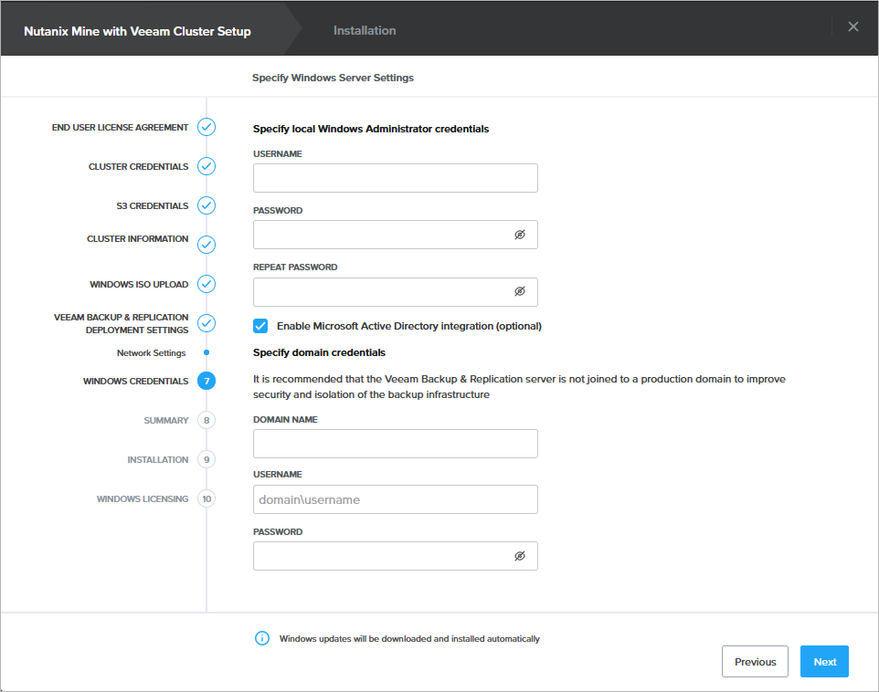Click the Specify domain credentials heading

coord(319,352)
